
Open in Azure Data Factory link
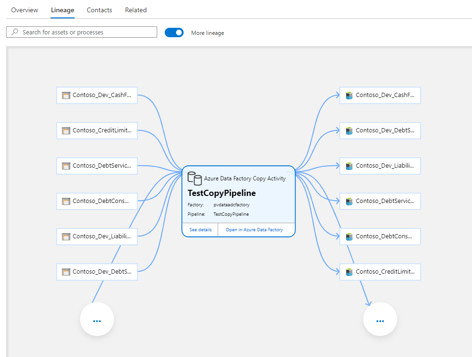(254, 230)
